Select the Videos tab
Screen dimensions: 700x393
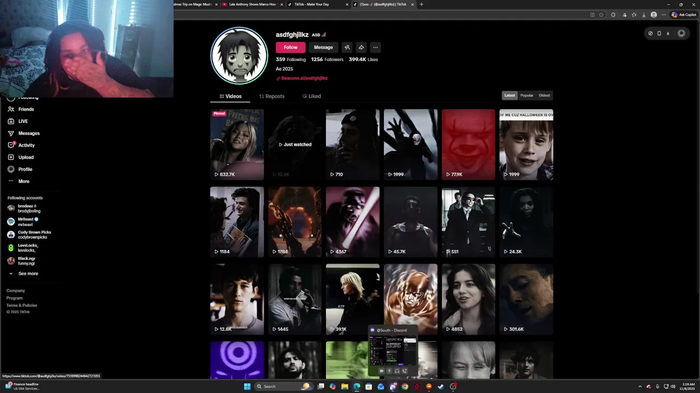[230, 96]
